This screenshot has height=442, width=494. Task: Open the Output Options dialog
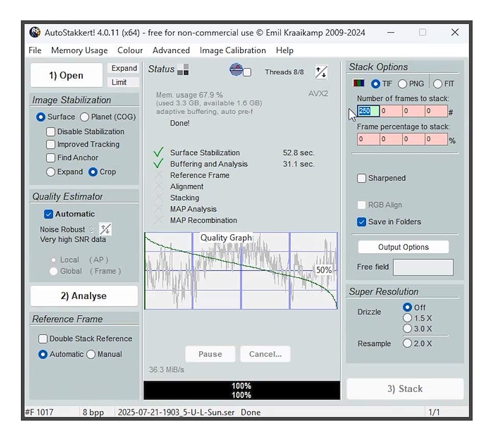pos(403,247)
